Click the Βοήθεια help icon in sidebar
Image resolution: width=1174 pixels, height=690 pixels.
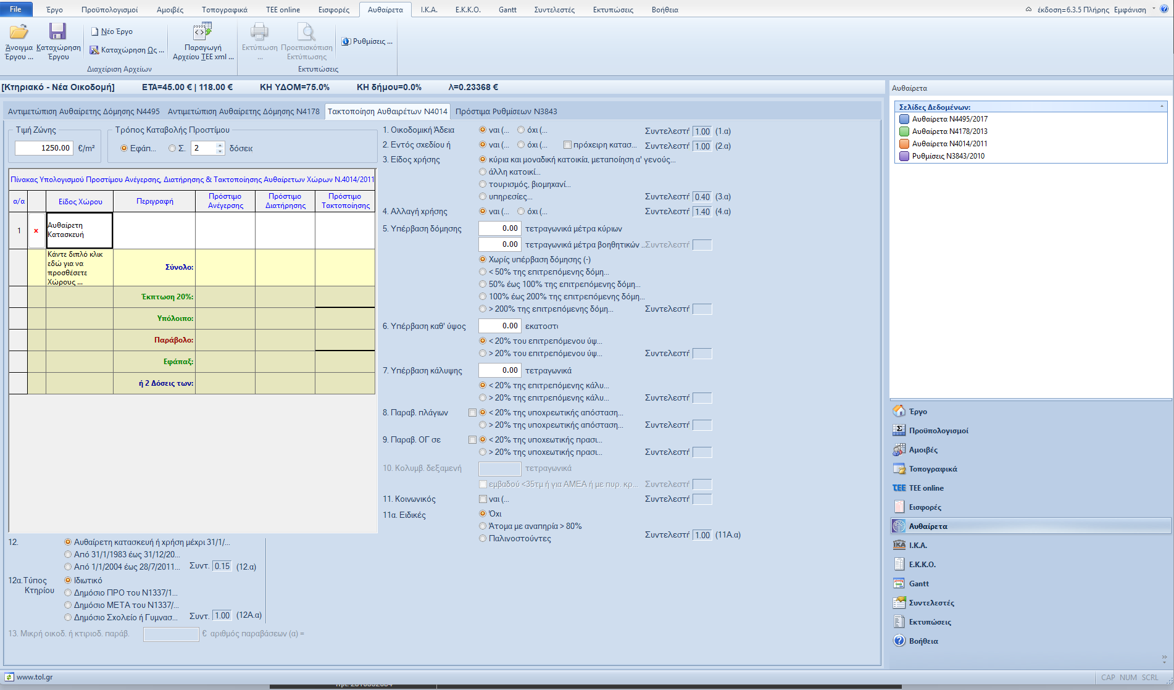tap(899, 641)
